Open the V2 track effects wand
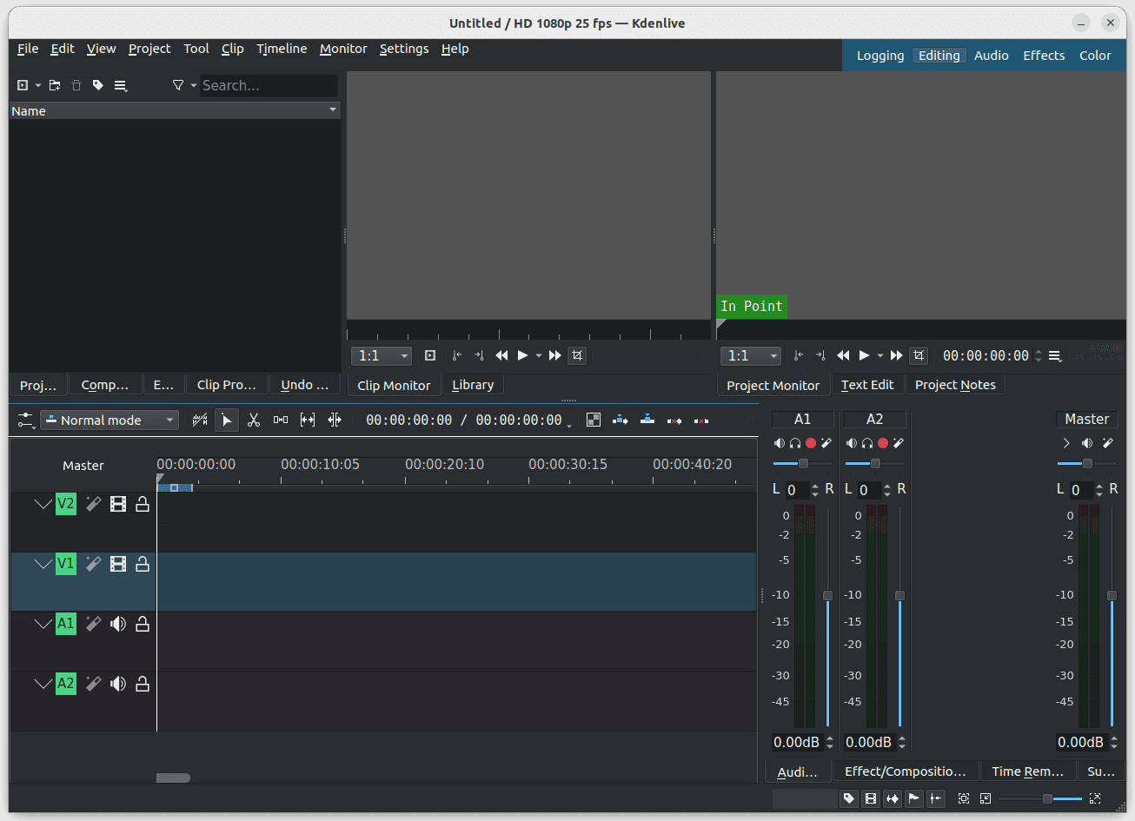 tap(93, 504)
